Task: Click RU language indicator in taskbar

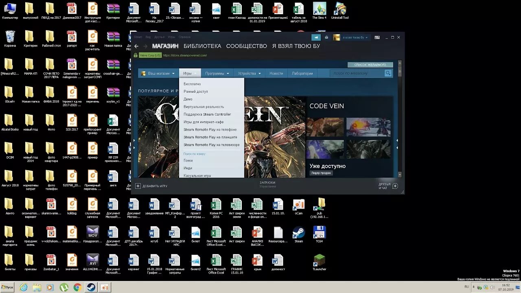Action: tap(466, 287)
